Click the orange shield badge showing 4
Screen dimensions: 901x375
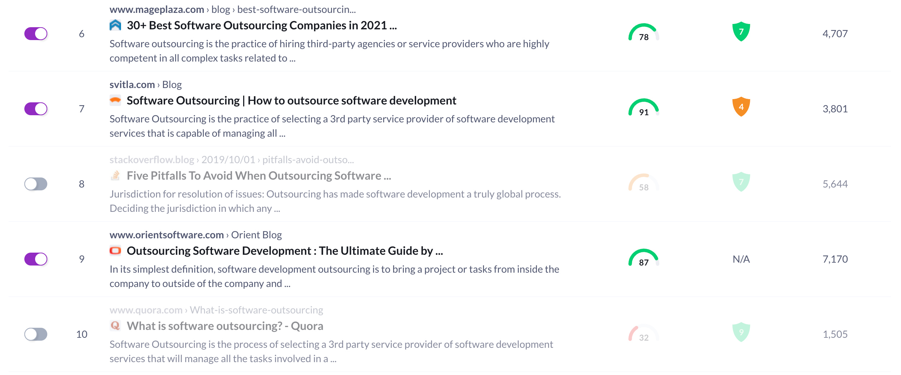741,107
